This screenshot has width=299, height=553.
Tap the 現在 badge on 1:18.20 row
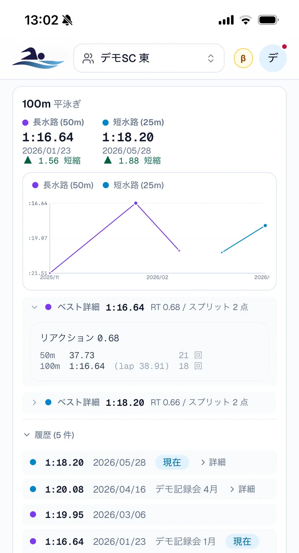(172, 462)
